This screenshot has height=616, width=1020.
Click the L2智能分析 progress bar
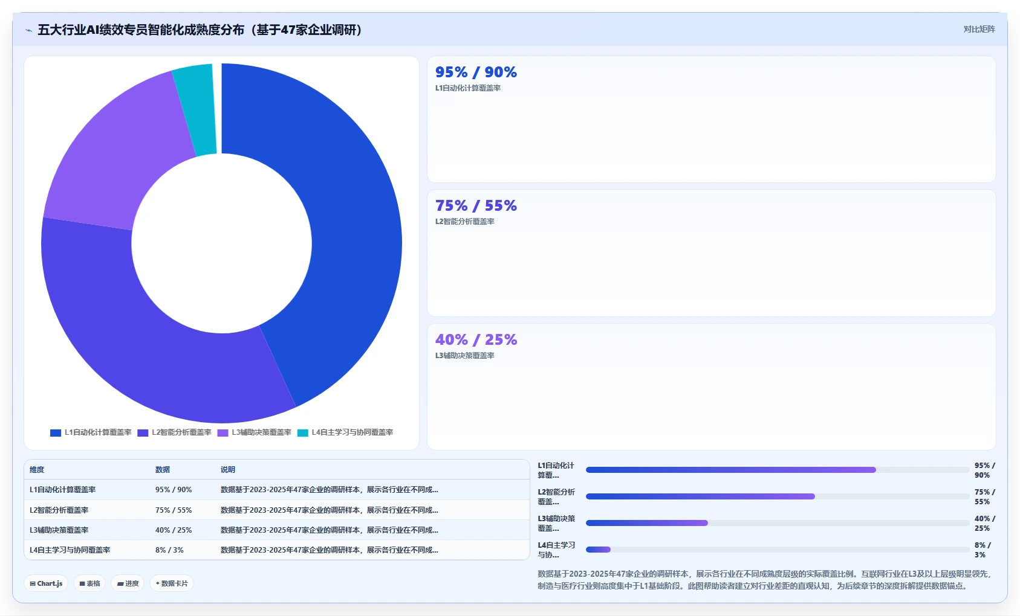(x=778, y=496)
